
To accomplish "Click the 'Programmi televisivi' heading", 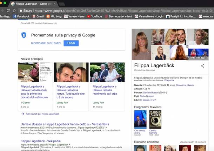I will click(x=148, y=107).
